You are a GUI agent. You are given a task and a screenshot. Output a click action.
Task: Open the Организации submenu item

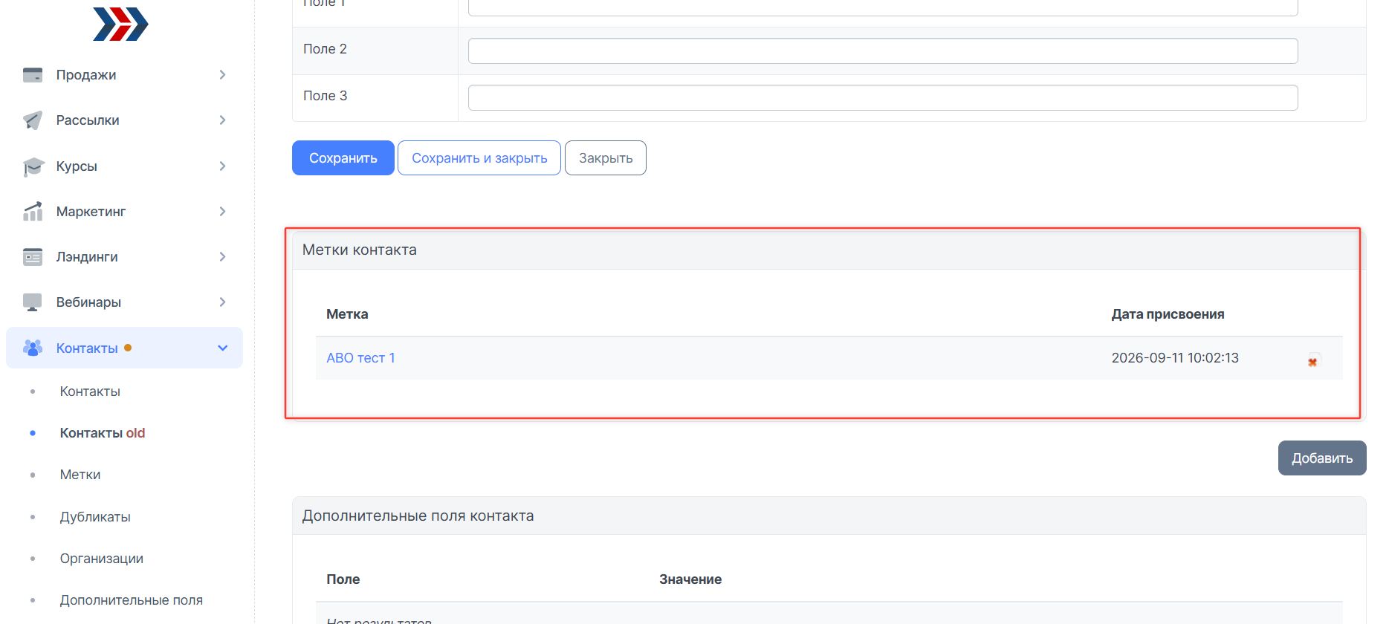coord(102,559)
